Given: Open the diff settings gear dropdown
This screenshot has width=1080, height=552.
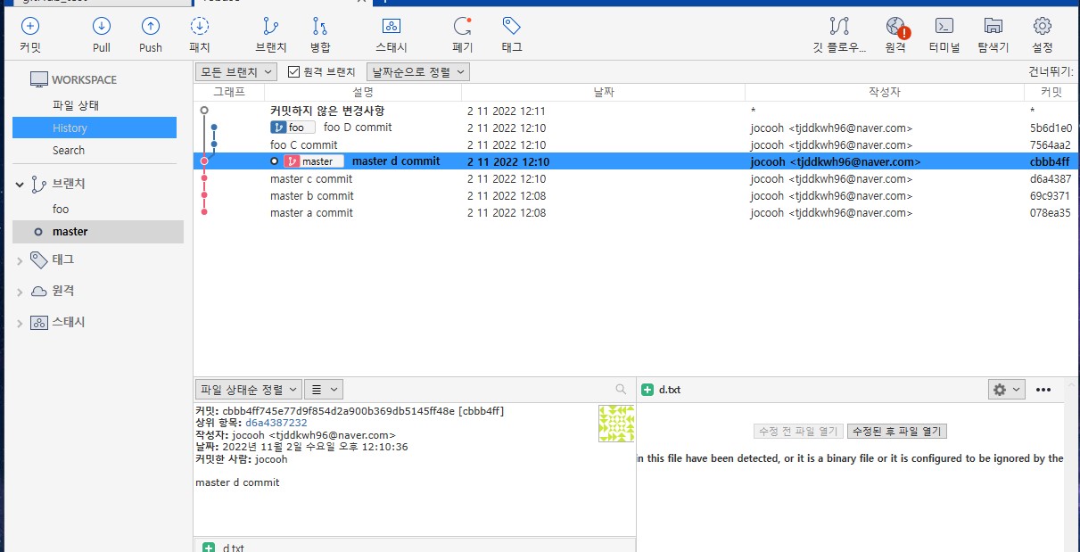Looking at the screenshot, I should (1006, 390).
